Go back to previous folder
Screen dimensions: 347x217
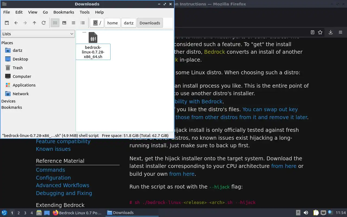pyautogui.click(x=16, y=23)
